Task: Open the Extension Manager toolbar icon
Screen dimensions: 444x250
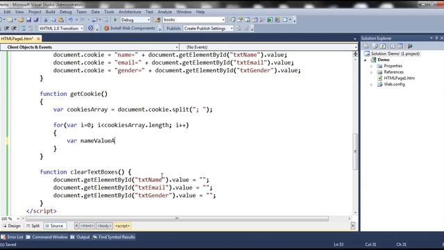Action: 277,20
